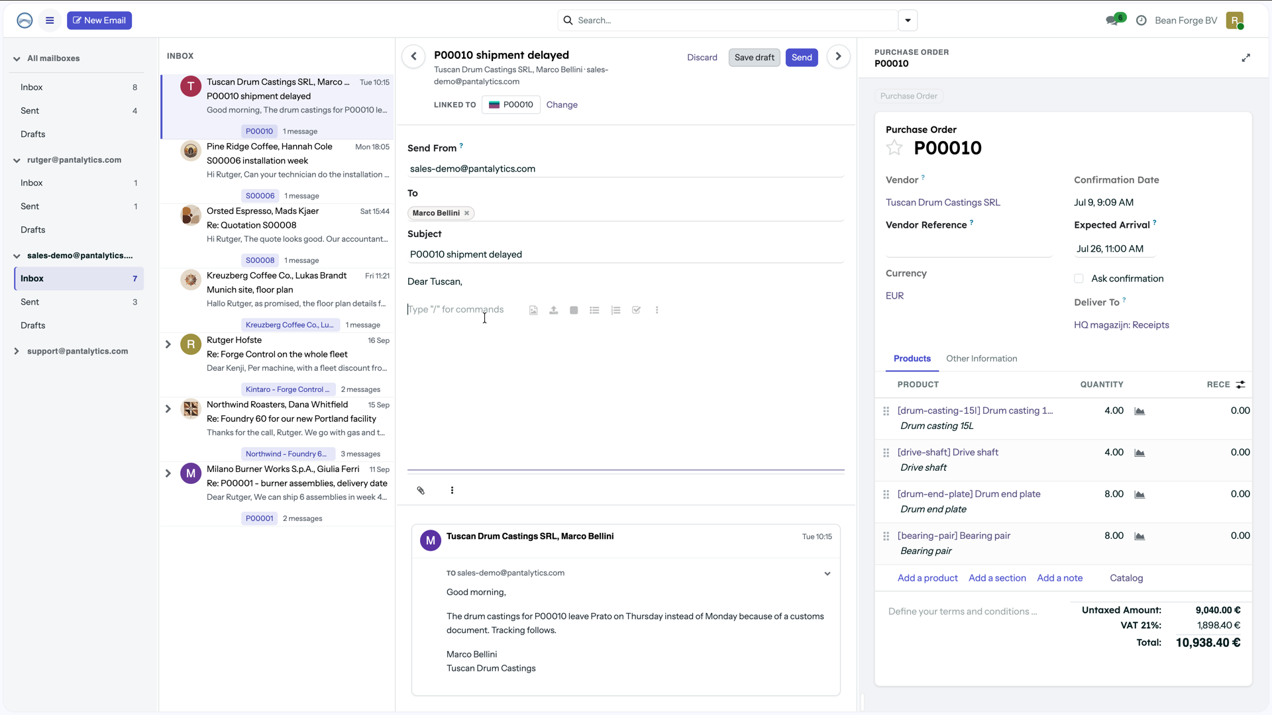
Task: Expand details of Marco Bellini's message
Action: click(827, 573)
